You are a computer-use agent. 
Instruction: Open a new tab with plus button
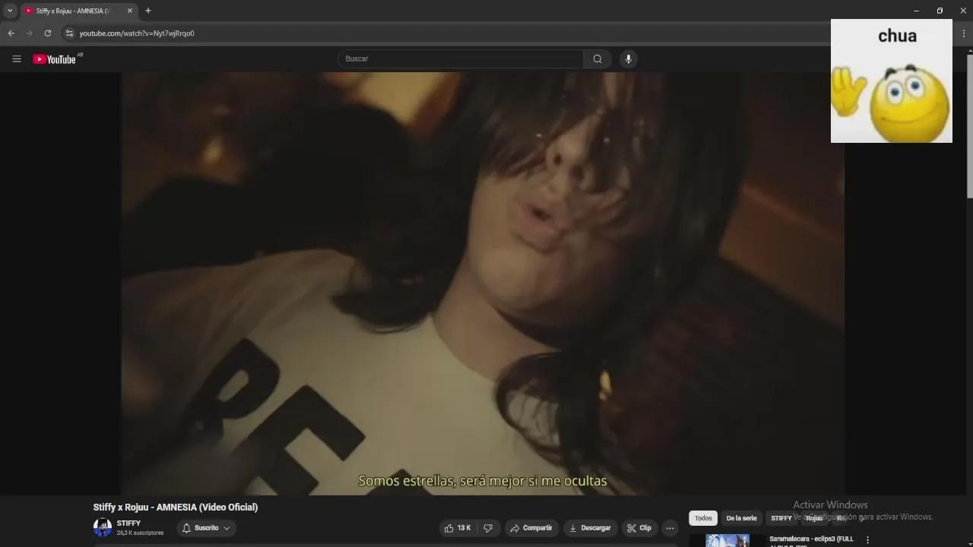pyautogui.click(x=148, y=11)
